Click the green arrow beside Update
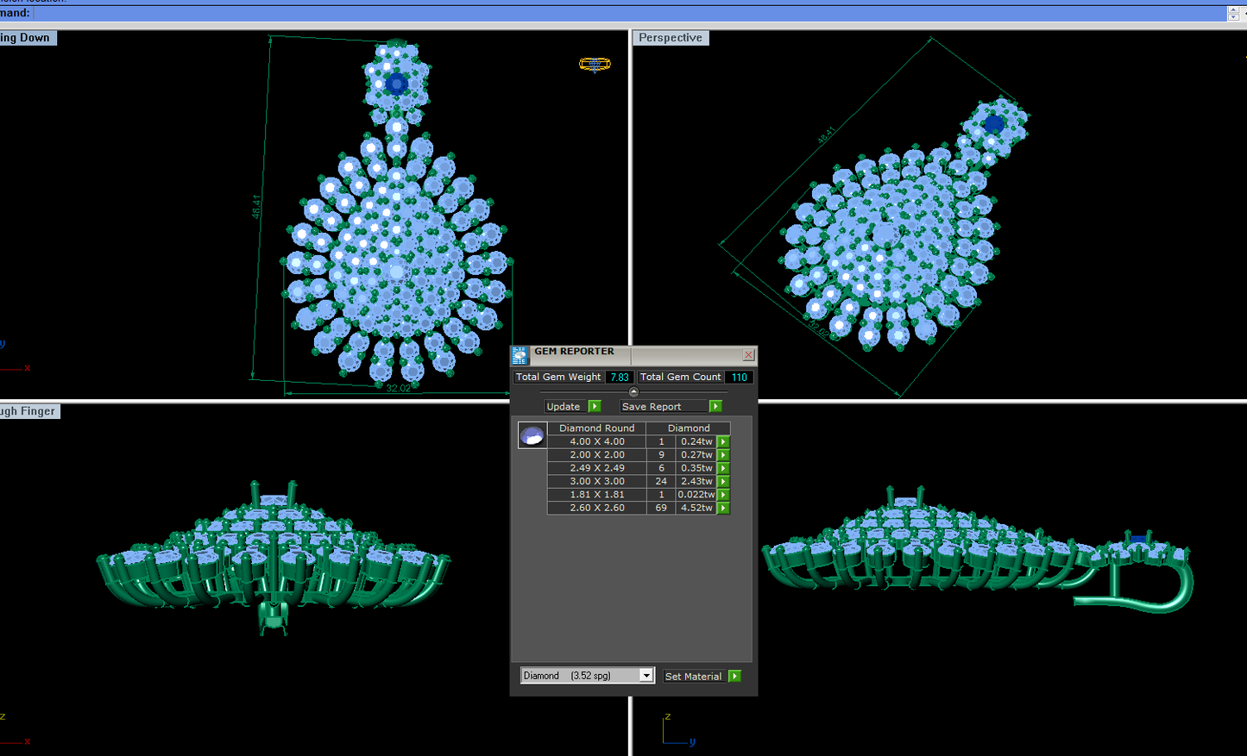The image size is (1247, 756). click(x=595, y=406)
